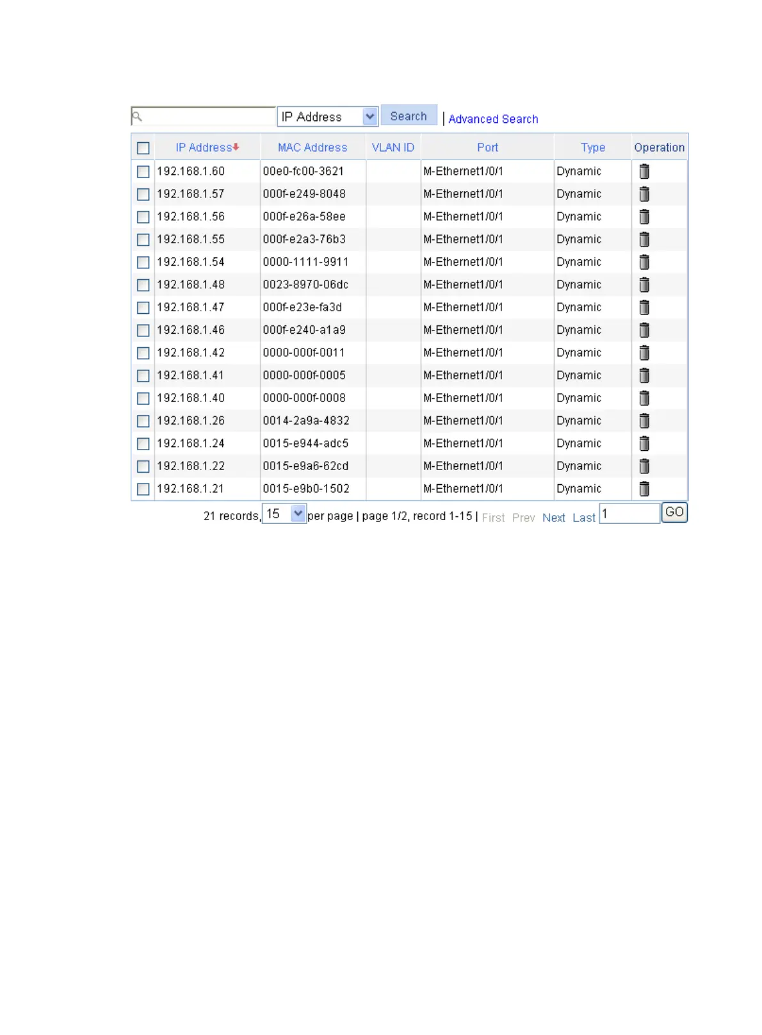Go to the Next page

pyautogui.click(x=554, y=517)
